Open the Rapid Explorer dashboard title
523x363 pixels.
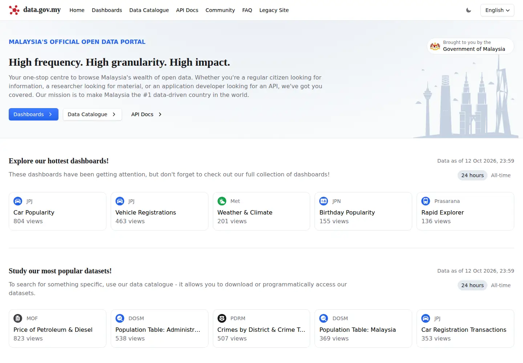[442, 212]
